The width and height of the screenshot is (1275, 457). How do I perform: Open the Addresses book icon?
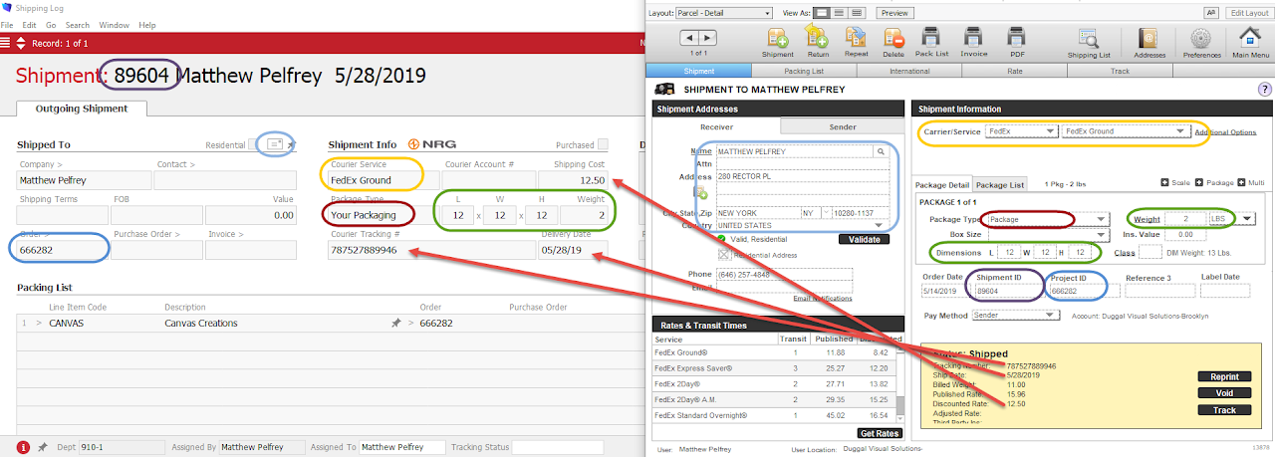[x=1148, y=38]
